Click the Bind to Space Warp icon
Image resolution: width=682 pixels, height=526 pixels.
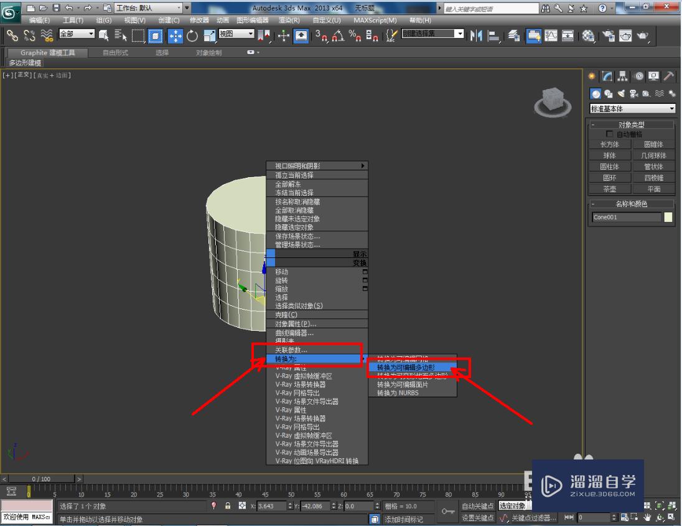coord(47,35)
